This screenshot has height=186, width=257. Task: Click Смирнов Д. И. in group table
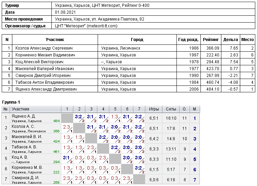pyautogui.click(x=25, y=178)
